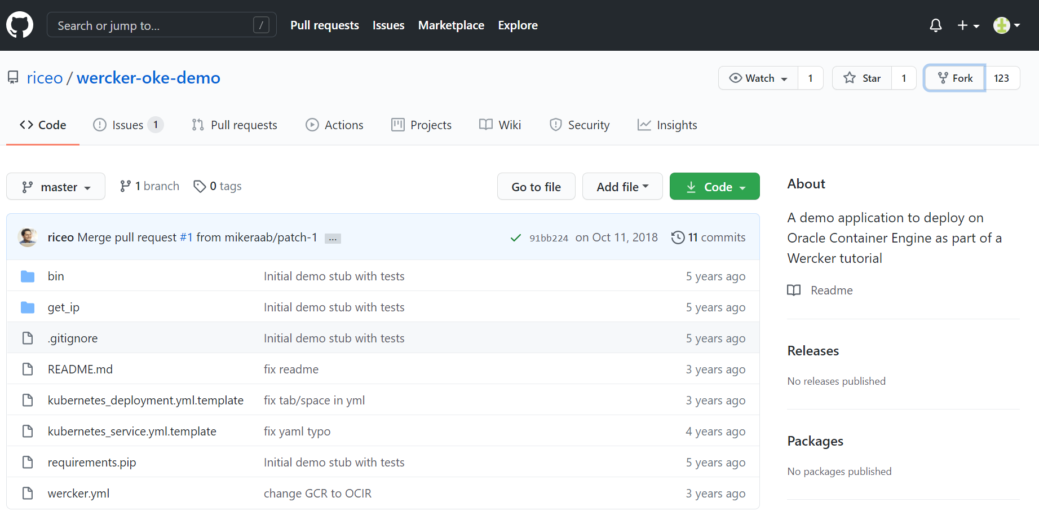Fork the repository
The width and height of the screenshot is (1039, 515).
pos(955,78)
